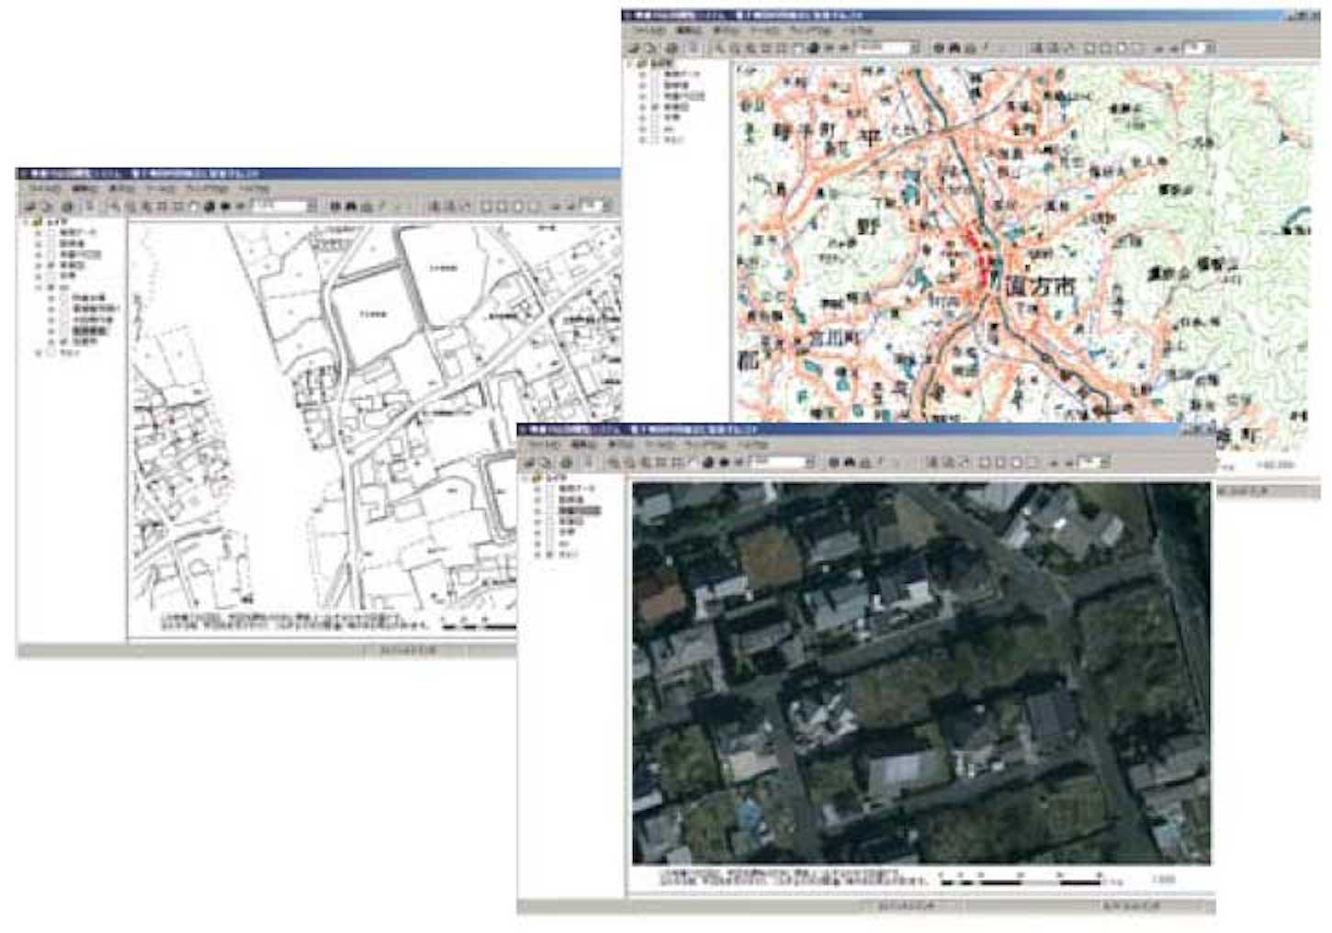Collapse the expanded layer group in cadastral window
The image size is (1332, 933).
tap(39, 287)
